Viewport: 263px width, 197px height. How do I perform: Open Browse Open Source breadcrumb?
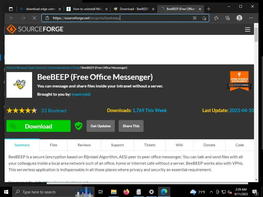click(31, 68)
